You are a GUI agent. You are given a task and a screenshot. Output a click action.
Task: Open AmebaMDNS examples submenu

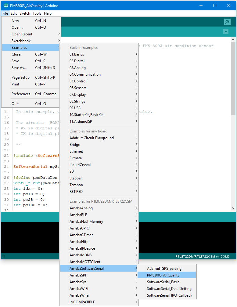pos(99,255)
